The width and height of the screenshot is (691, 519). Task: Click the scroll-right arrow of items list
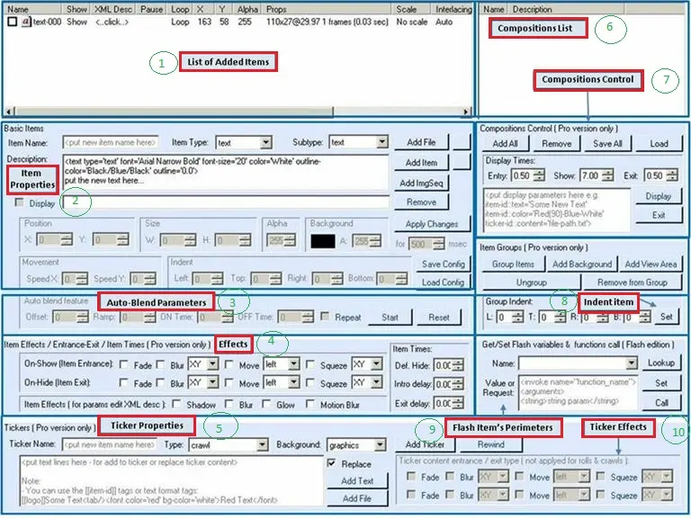tap(466, 112)
